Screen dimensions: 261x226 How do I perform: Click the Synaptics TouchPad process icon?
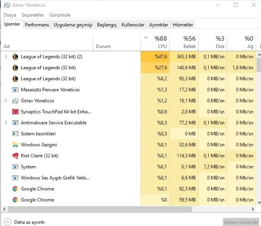15,112
